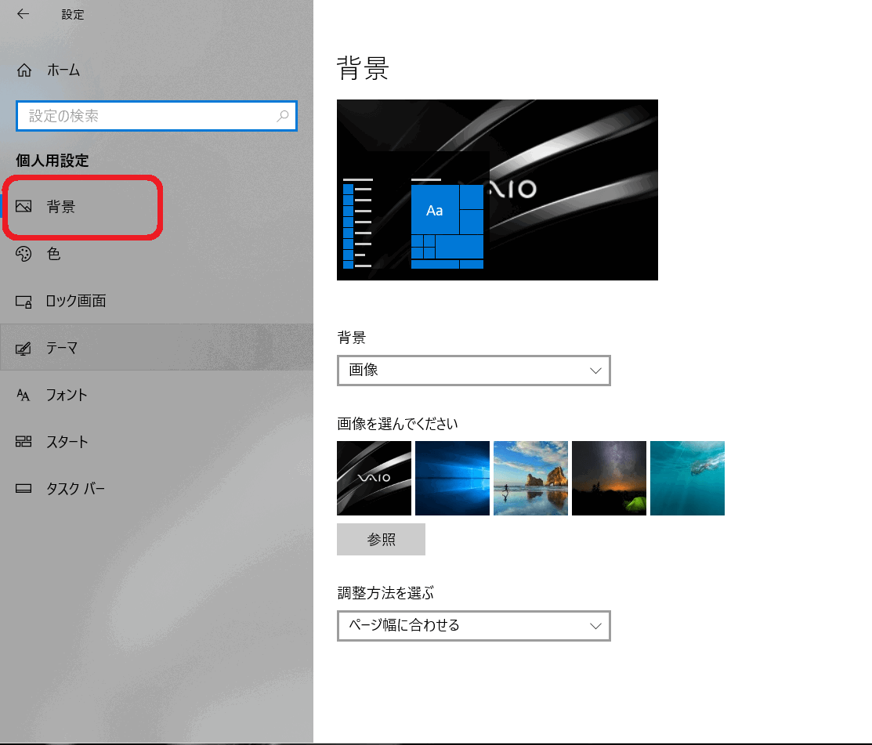Focus the 設定の検索 search box
The width and height of the screenshot is (872, 745).
click(157, 116)
